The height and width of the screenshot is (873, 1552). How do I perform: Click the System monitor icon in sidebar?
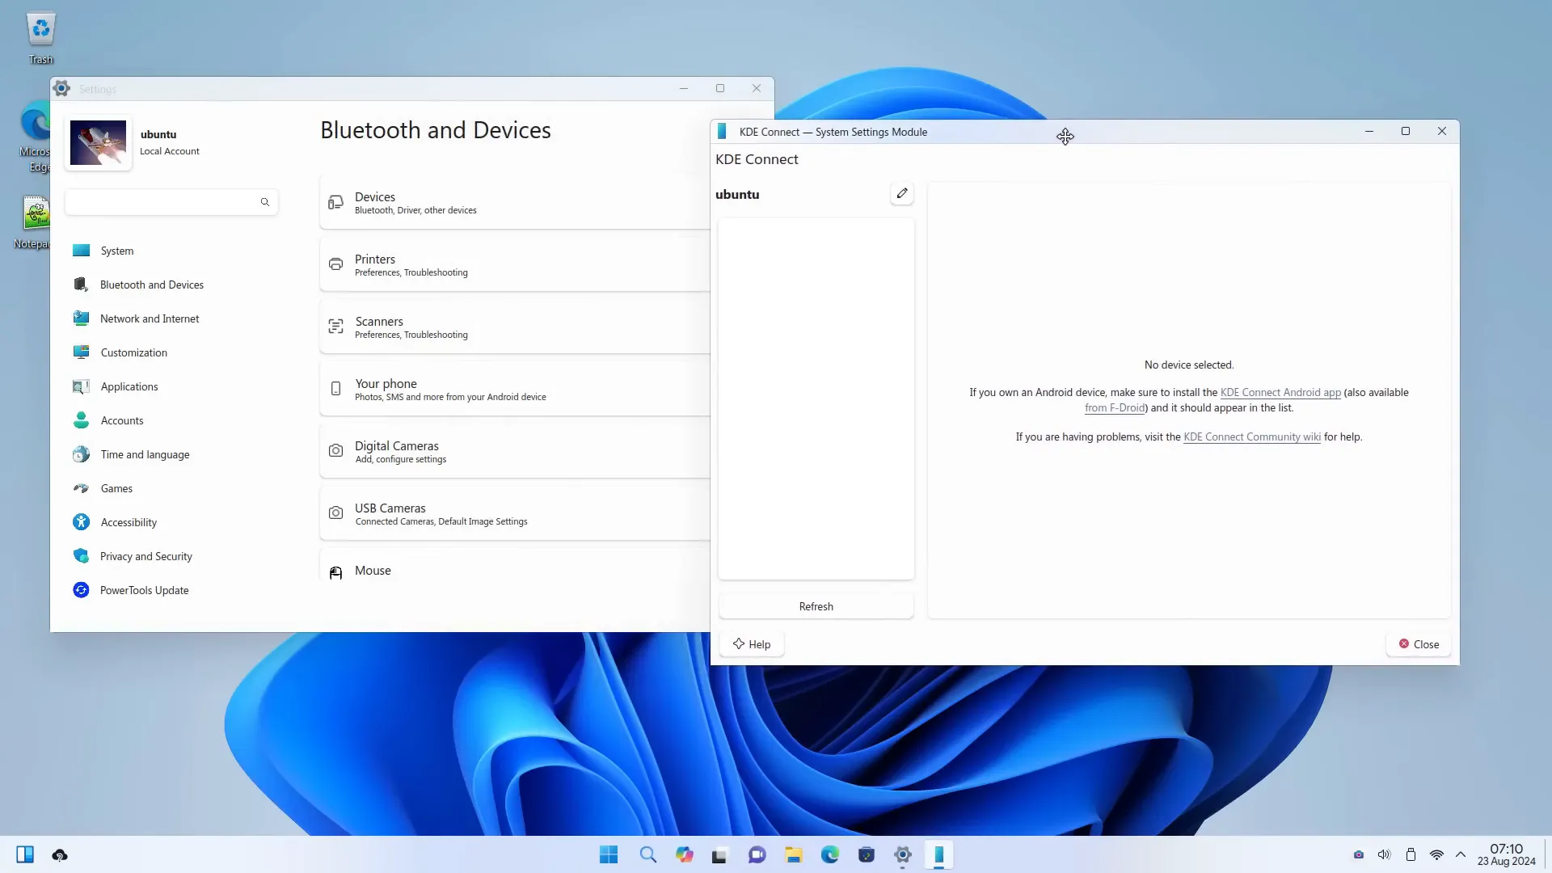point(81,251)
